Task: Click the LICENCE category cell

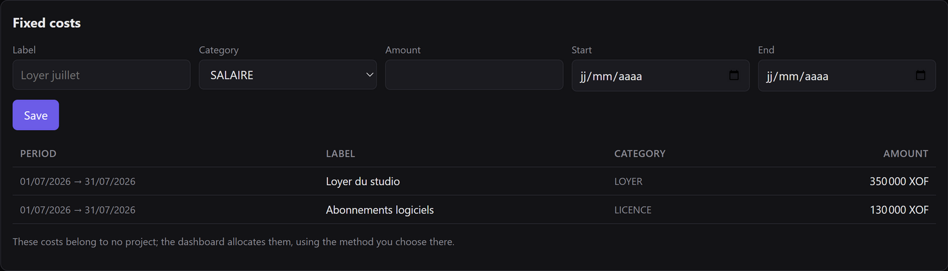Action: (x=633, y=210)
